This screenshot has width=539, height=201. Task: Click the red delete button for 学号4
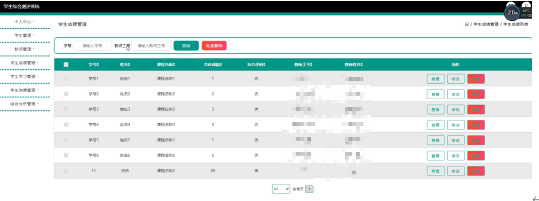(476, 125)
